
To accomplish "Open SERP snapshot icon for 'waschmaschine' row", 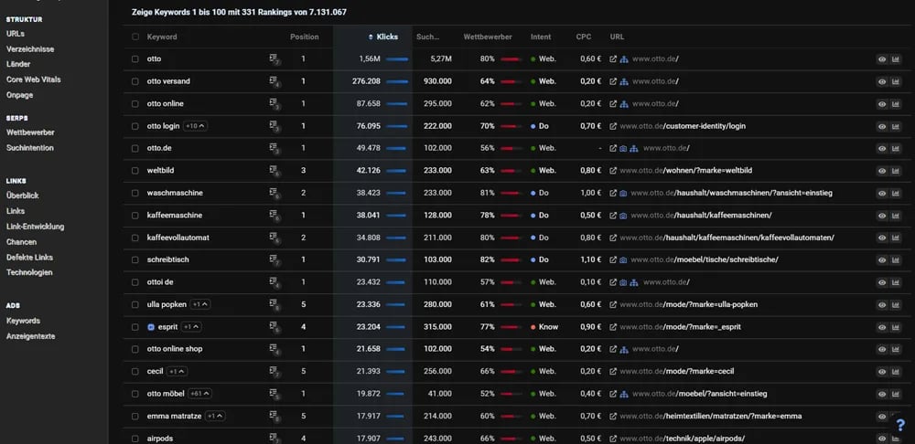I will click(274, 193).
